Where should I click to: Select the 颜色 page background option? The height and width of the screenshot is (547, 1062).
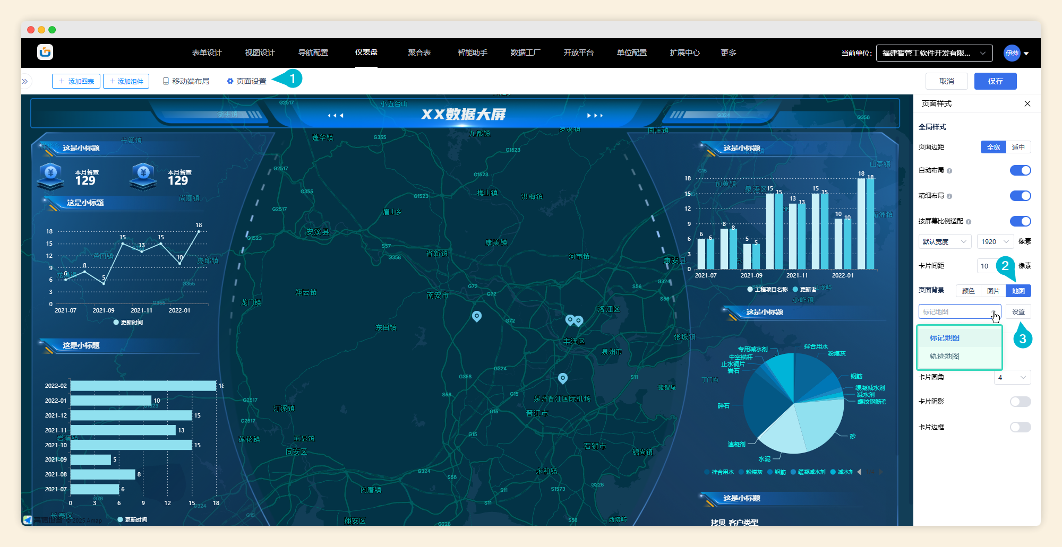coord(968,291)
